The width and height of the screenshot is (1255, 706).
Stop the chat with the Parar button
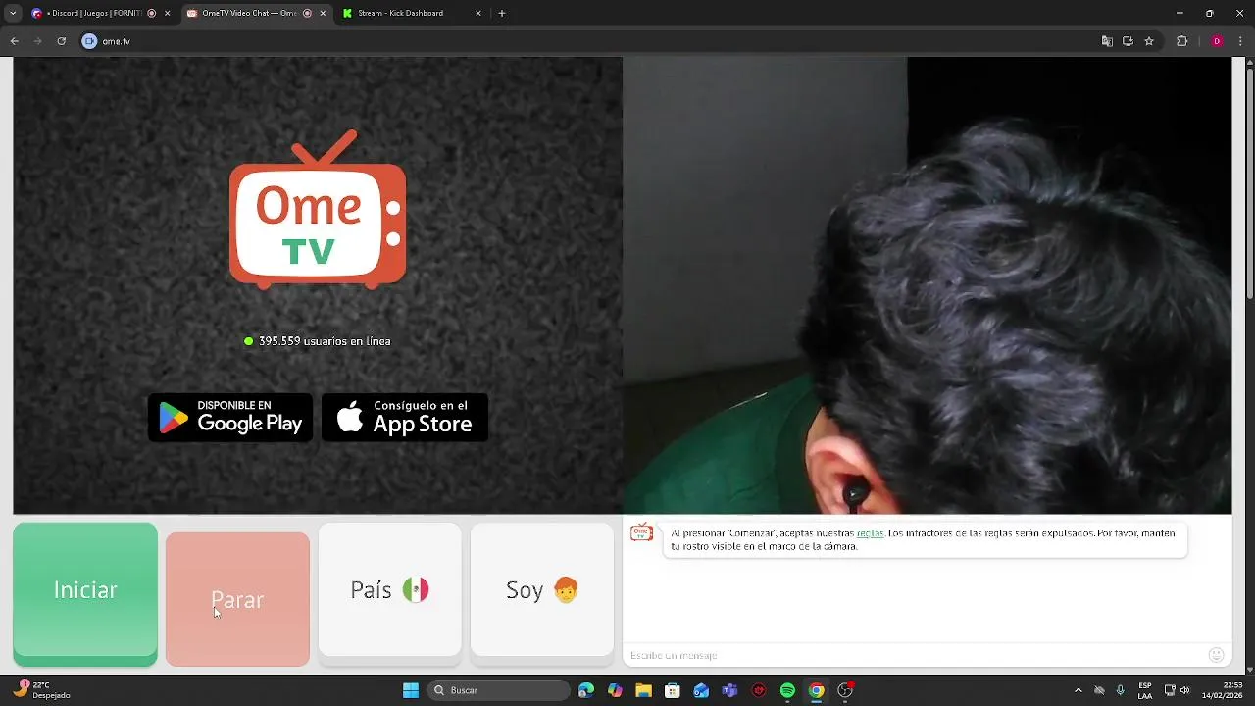(237, 599)
